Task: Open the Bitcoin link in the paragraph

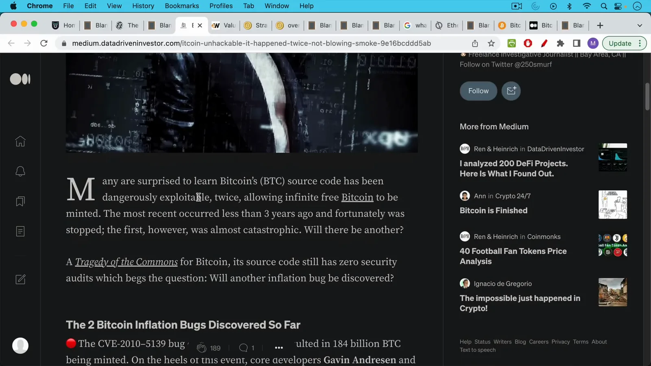Action: [357, 197]
